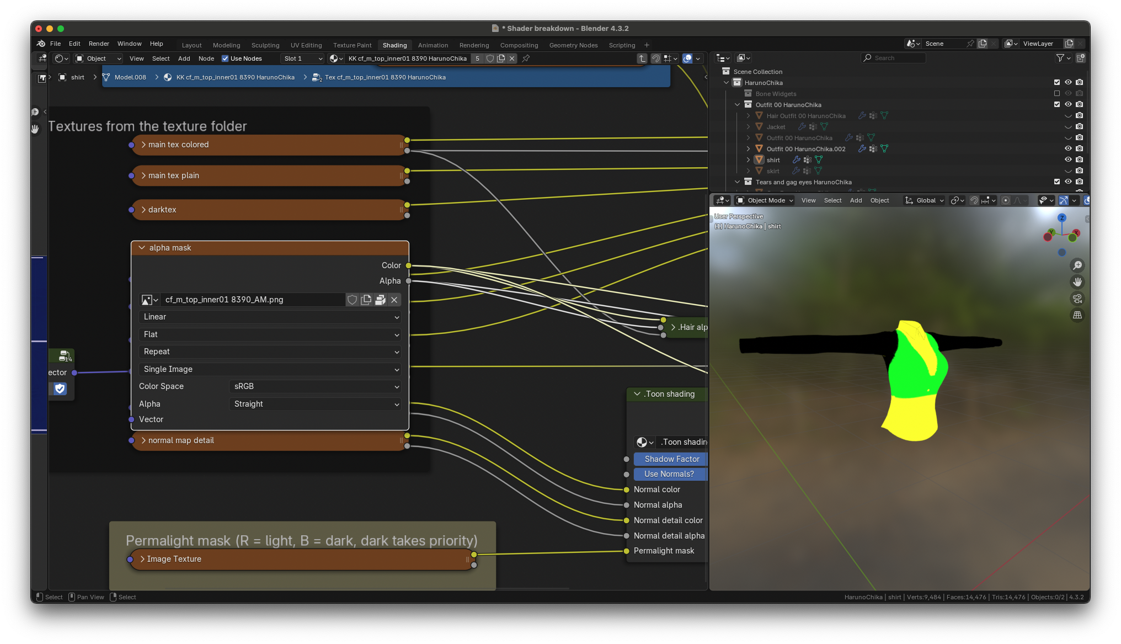The image size is (1121, 644).
Task: Unlink the cf_m_top_inner01 8390_AM.png image
Action: tap(394, 300)
